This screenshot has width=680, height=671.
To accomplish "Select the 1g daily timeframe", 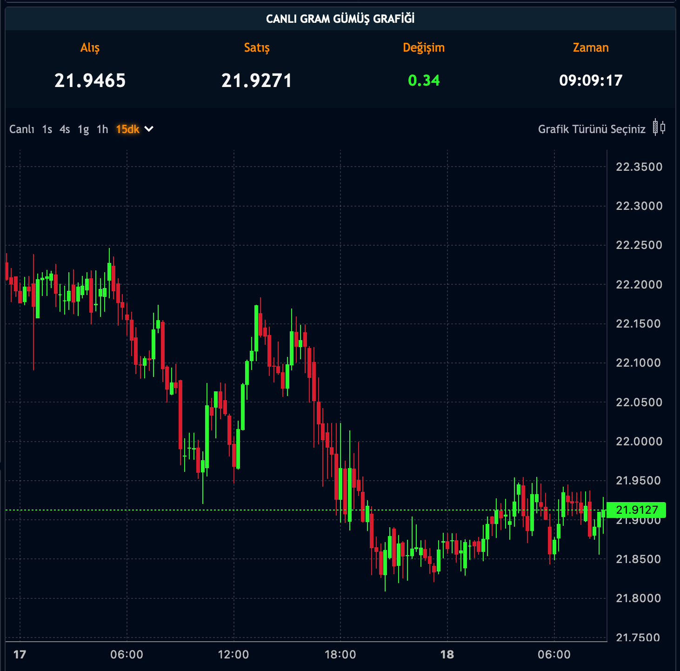I will (x=83, y=129).
